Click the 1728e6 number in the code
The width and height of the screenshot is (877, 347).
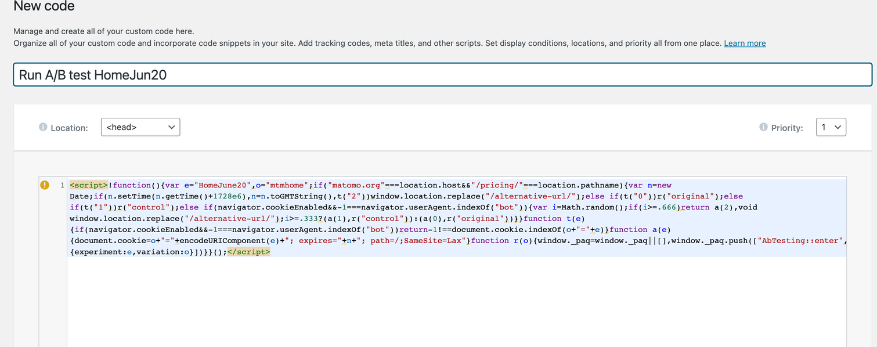225,197
